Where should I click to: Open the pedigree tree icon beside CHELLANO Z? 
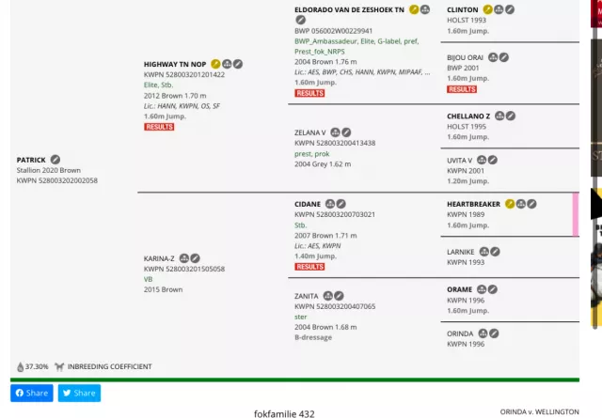[500, 116]
